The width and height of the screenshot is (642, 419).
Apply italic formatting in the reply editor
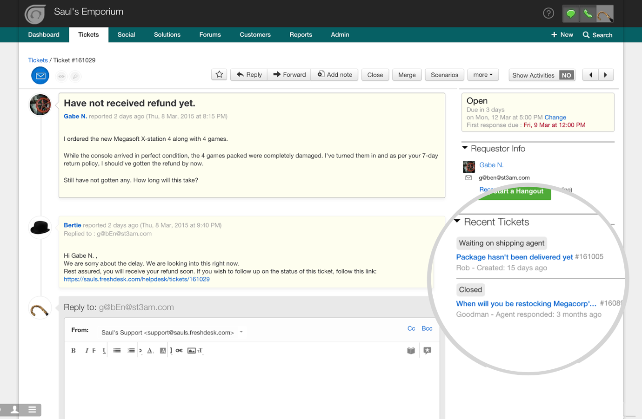[87, 351]
